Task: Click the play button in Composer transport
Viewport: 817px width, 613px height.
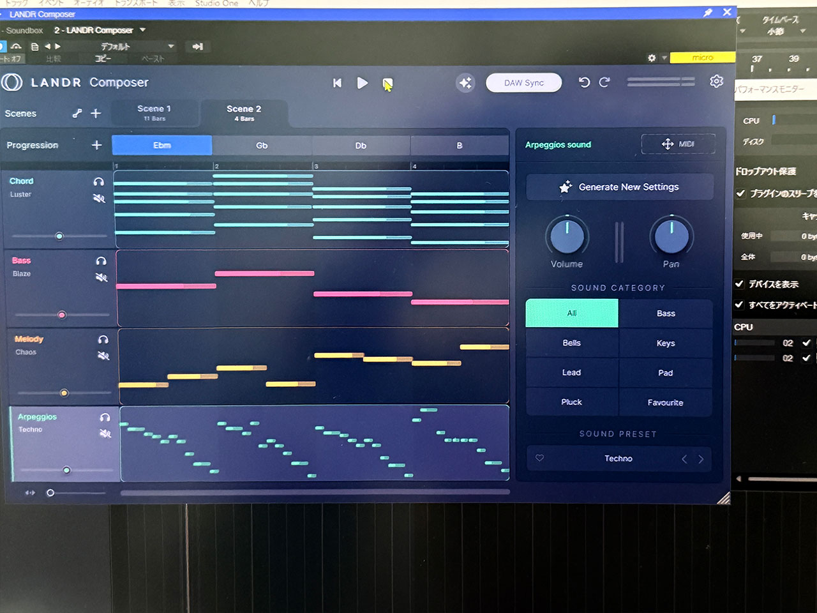Action: pos(362,83)
